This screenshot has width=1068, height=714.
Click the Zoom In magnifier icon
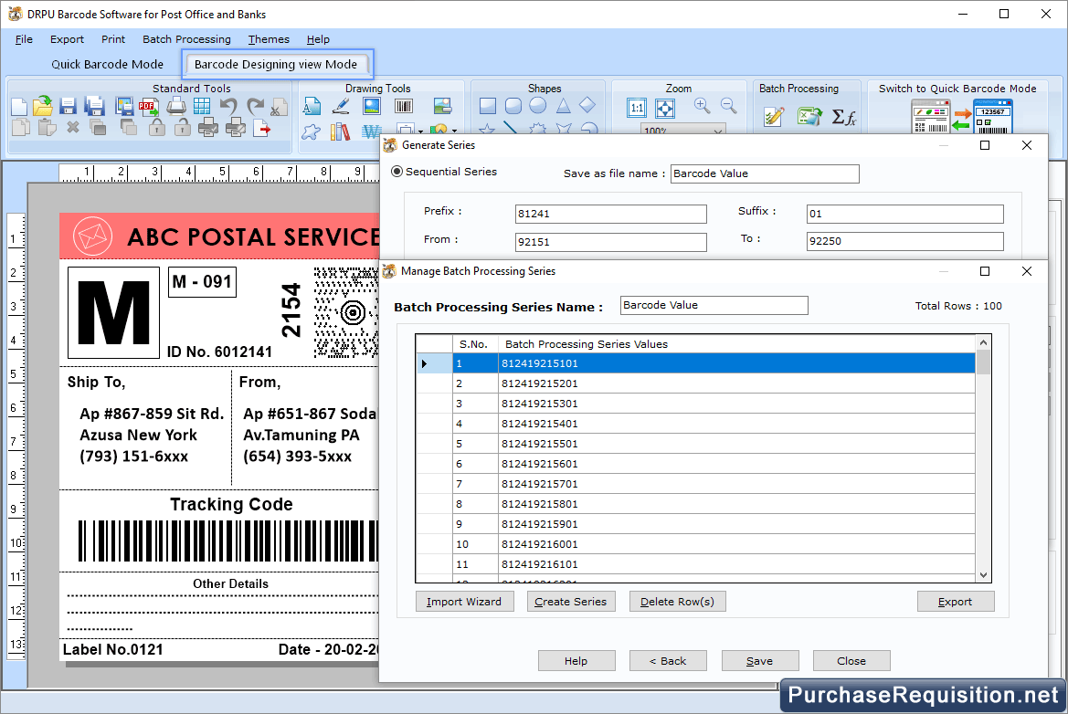702,106
